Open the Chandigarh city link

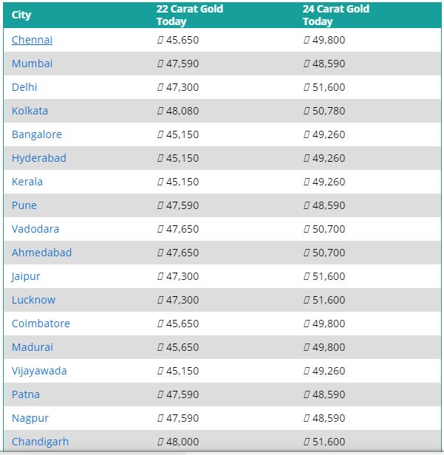click(x=40, y=442)
